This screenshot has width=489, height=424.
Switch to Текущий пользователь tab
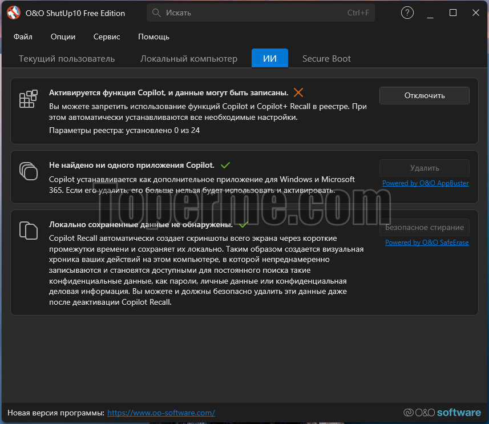[x=67, y=59]
